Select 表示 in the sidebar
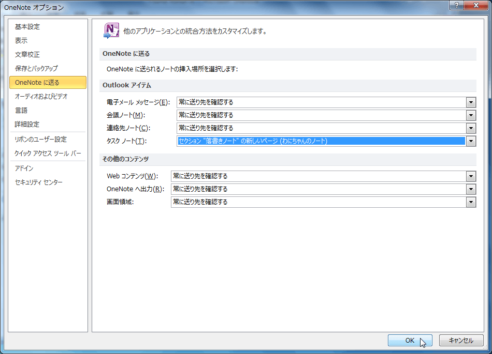This screenshot has width=492, height=354. 21,40
